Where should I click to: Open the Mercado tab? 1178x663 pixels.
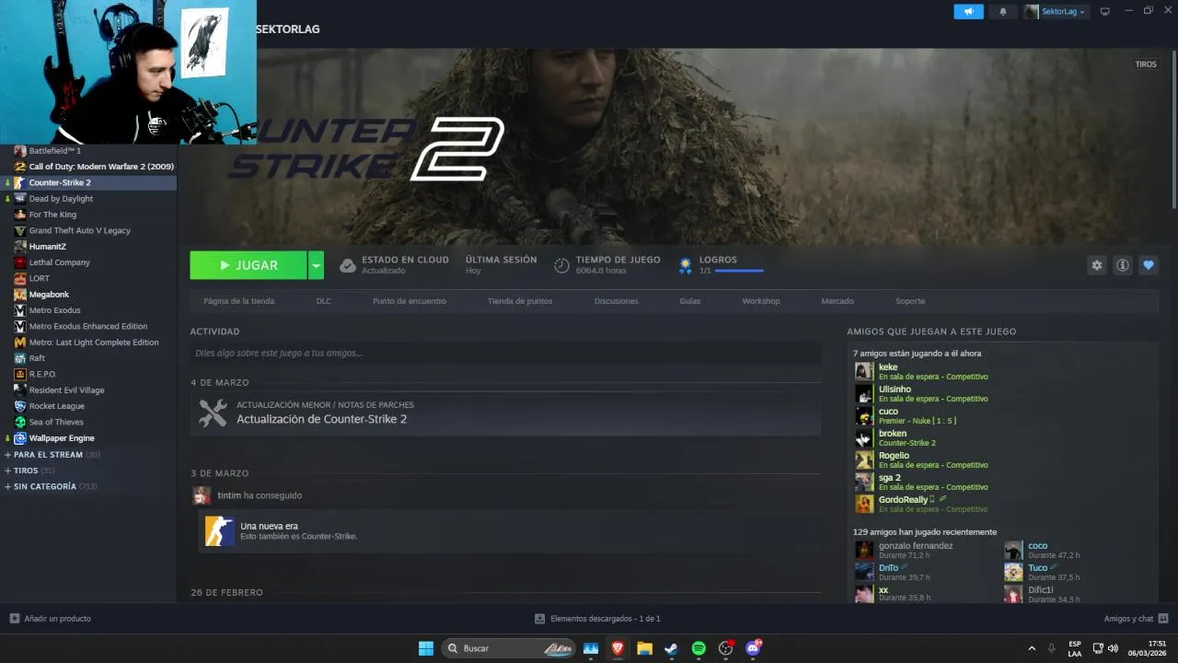tap(837, 301)
